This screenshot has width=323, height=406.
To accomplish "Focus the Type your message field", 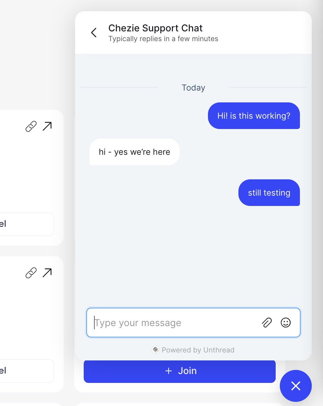I will tap(175, 323).
